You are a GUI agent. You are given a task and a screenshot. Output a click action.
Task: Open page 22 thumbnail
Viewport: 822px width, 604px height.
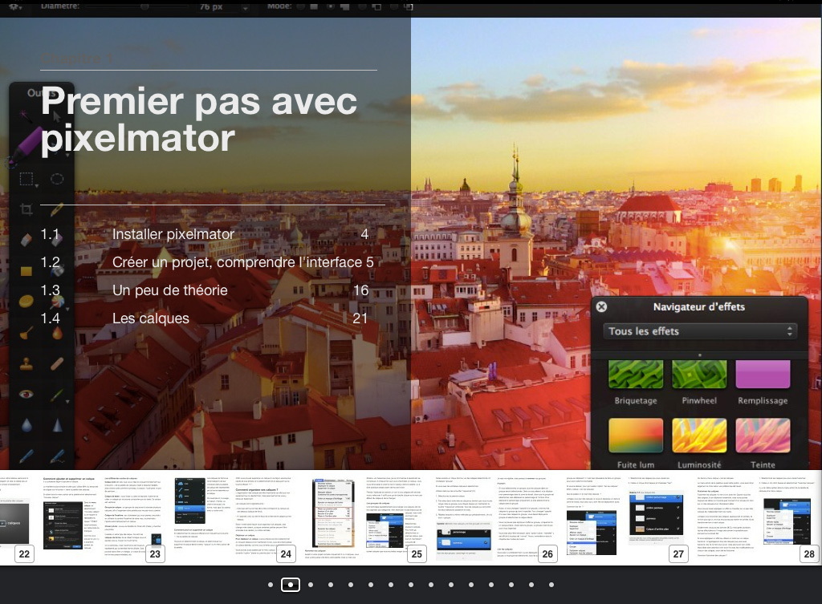[18, 517]
